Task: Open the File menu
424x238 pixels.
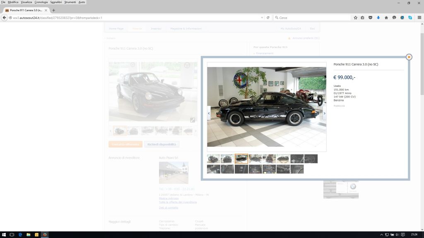Action: 3,2
